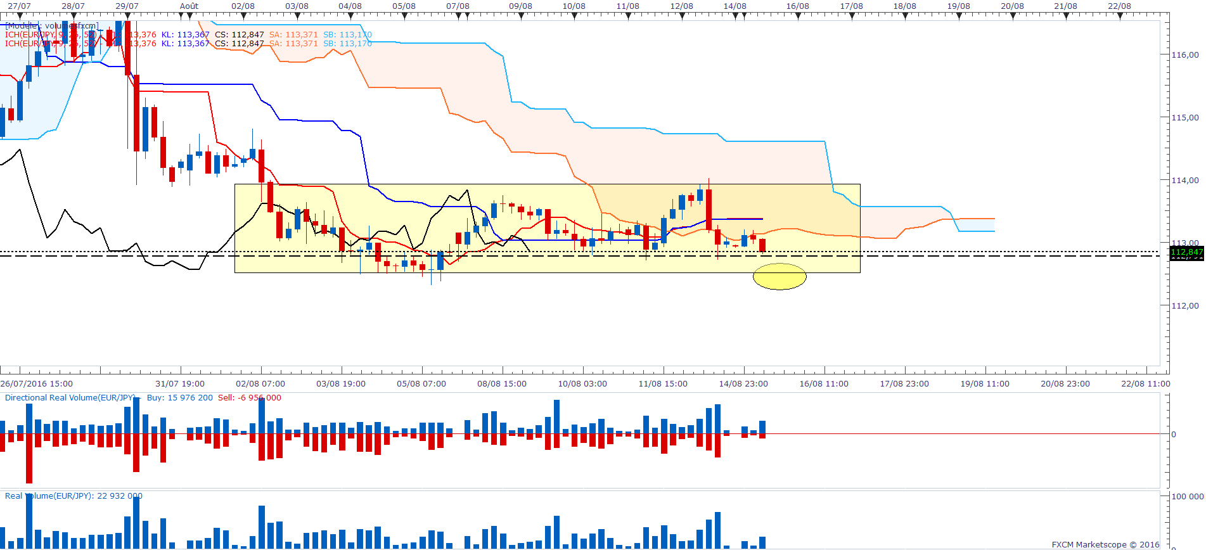Click the 16/08 top axis date
This screenshot has width=1206, height=550.
click(x=798, y=6)
